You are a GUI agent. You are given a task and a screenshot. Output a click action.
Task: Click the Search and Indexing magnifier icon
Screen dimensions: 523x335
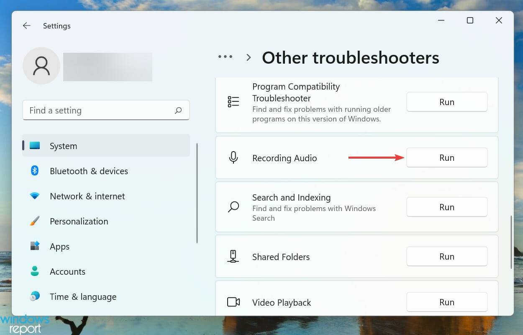tap(233, 207)
